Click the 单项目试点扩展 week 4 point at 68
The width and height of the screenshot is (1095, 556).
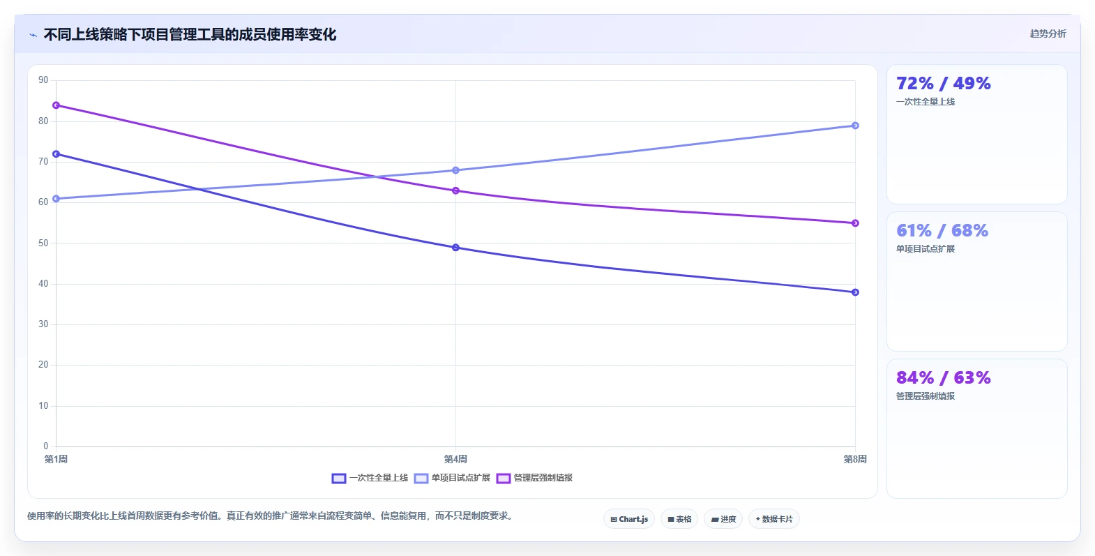click(455, 170)
